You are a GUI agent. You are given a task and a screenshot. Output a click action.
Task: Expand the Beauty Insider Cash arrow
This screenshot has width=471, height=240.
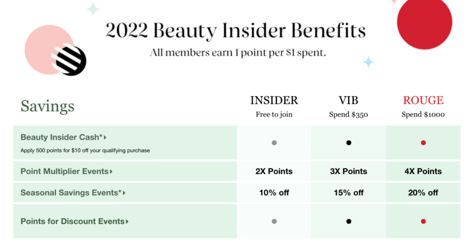pyautogui.click(x=105, y=138)
